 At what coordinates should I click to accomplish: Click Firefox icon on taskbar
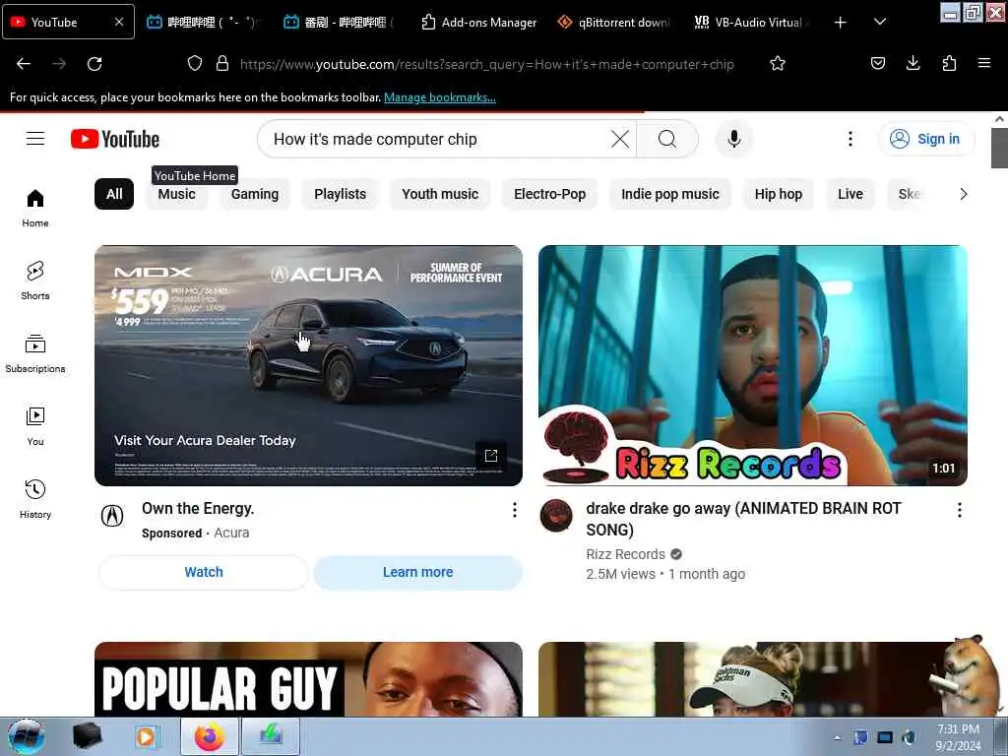[x=210, y=736]
